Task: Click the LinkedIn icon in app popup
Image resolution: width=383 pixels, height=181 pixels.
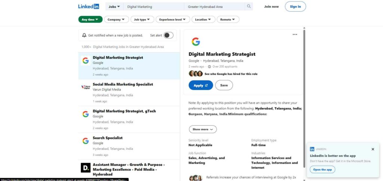Action: click(312, 149)
